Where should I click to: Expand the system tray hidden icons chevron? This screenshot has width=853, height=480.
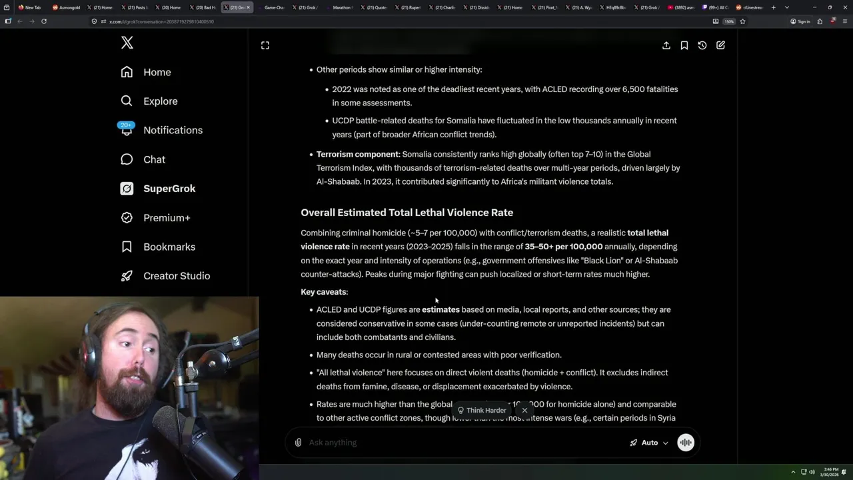(793, 472)
